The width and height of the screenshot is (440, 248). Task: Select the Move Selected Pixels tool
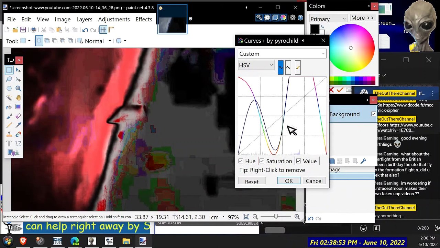[x=18, y=70]
